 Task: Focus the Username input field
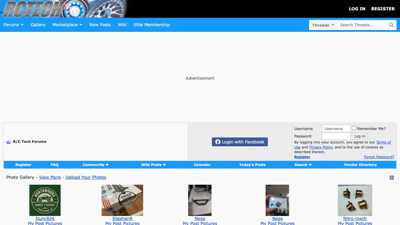[x=336, y=129]
